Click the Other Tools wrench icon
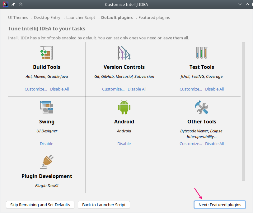 pos(201,107)
